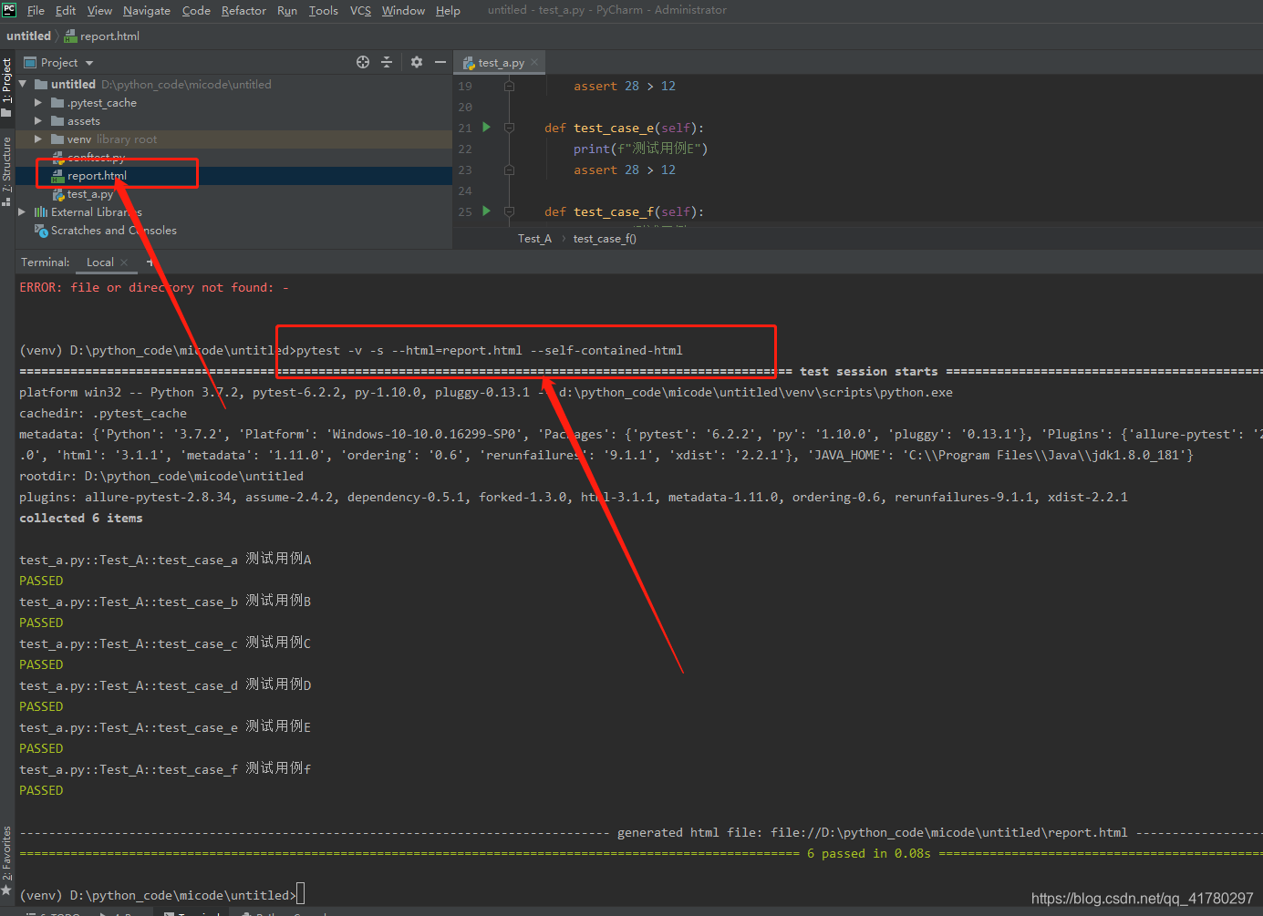The height and width of the screenshot is (916, 1263).
Task: Hide the Project panel with minus icon
Action: tap(440, 62)
